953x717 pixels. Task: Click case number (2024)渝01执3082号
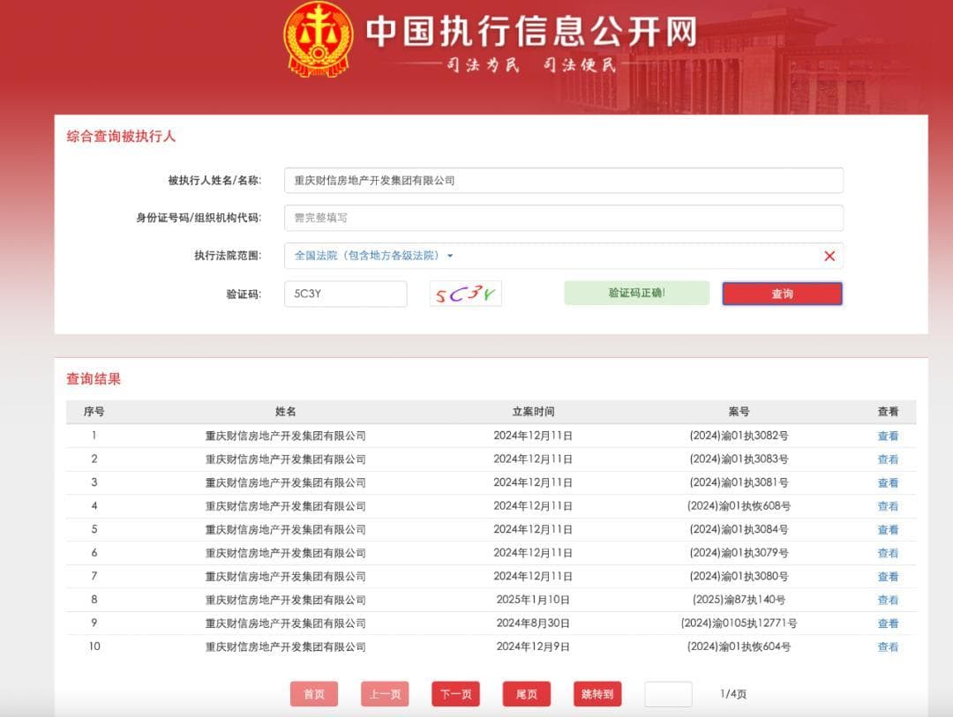(x=739, y=436)
